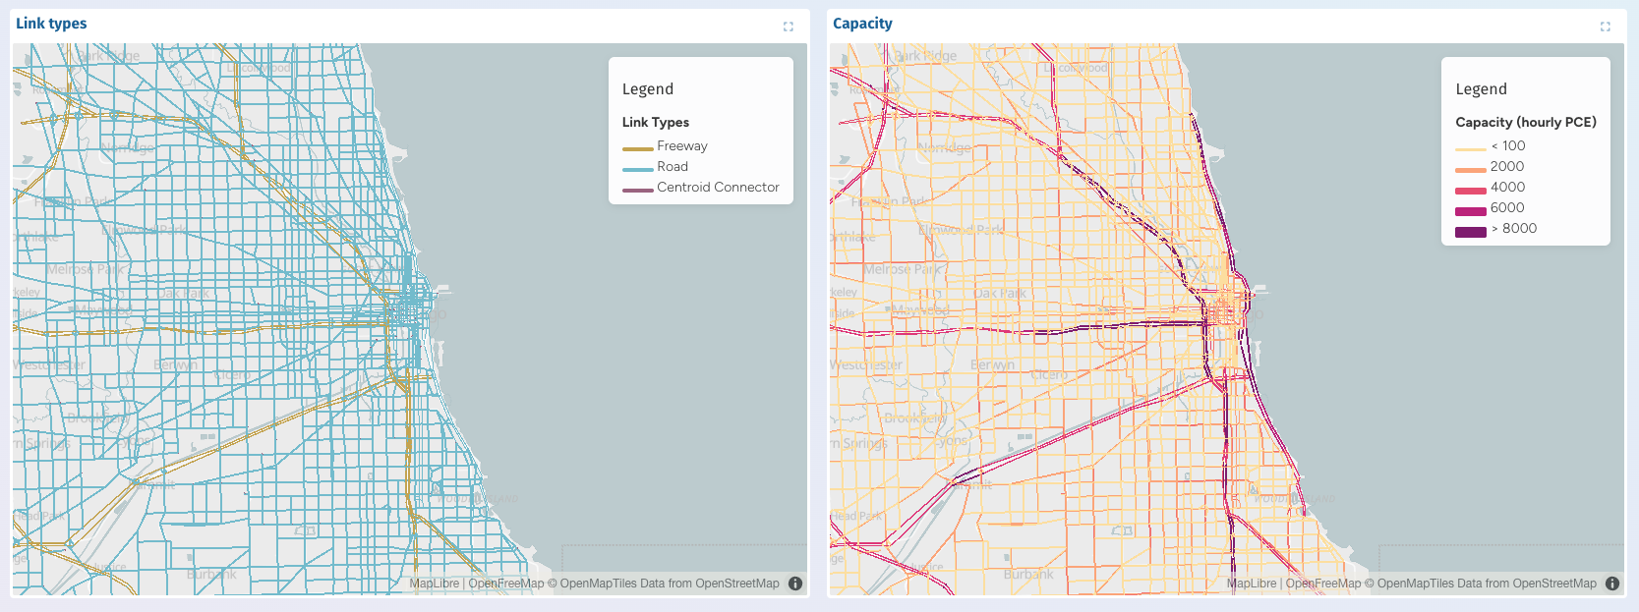The height and width of the screenshot is (612, 1639).
Task: Expand the Legend panel on the Link types map
Action: tap(648, 88)
